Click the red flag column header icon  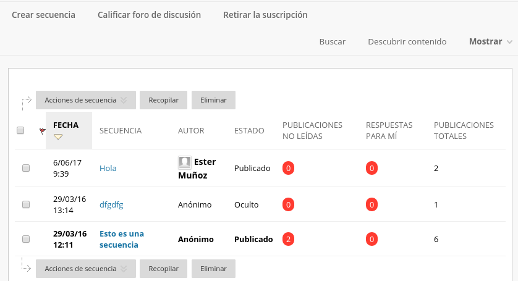41,131
